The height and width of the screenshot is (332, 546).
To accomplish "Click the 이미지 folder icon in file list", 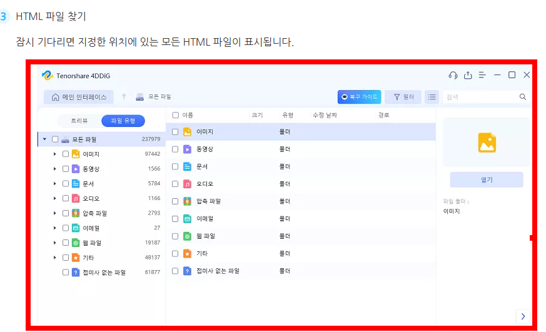I will tap(188, 131).
